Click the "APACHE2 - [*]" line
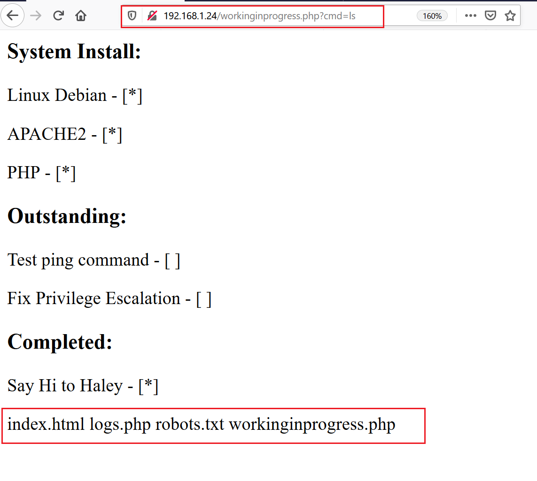Image resolution: width=537 pixels, height=481 pixels. tap(65, 134)
